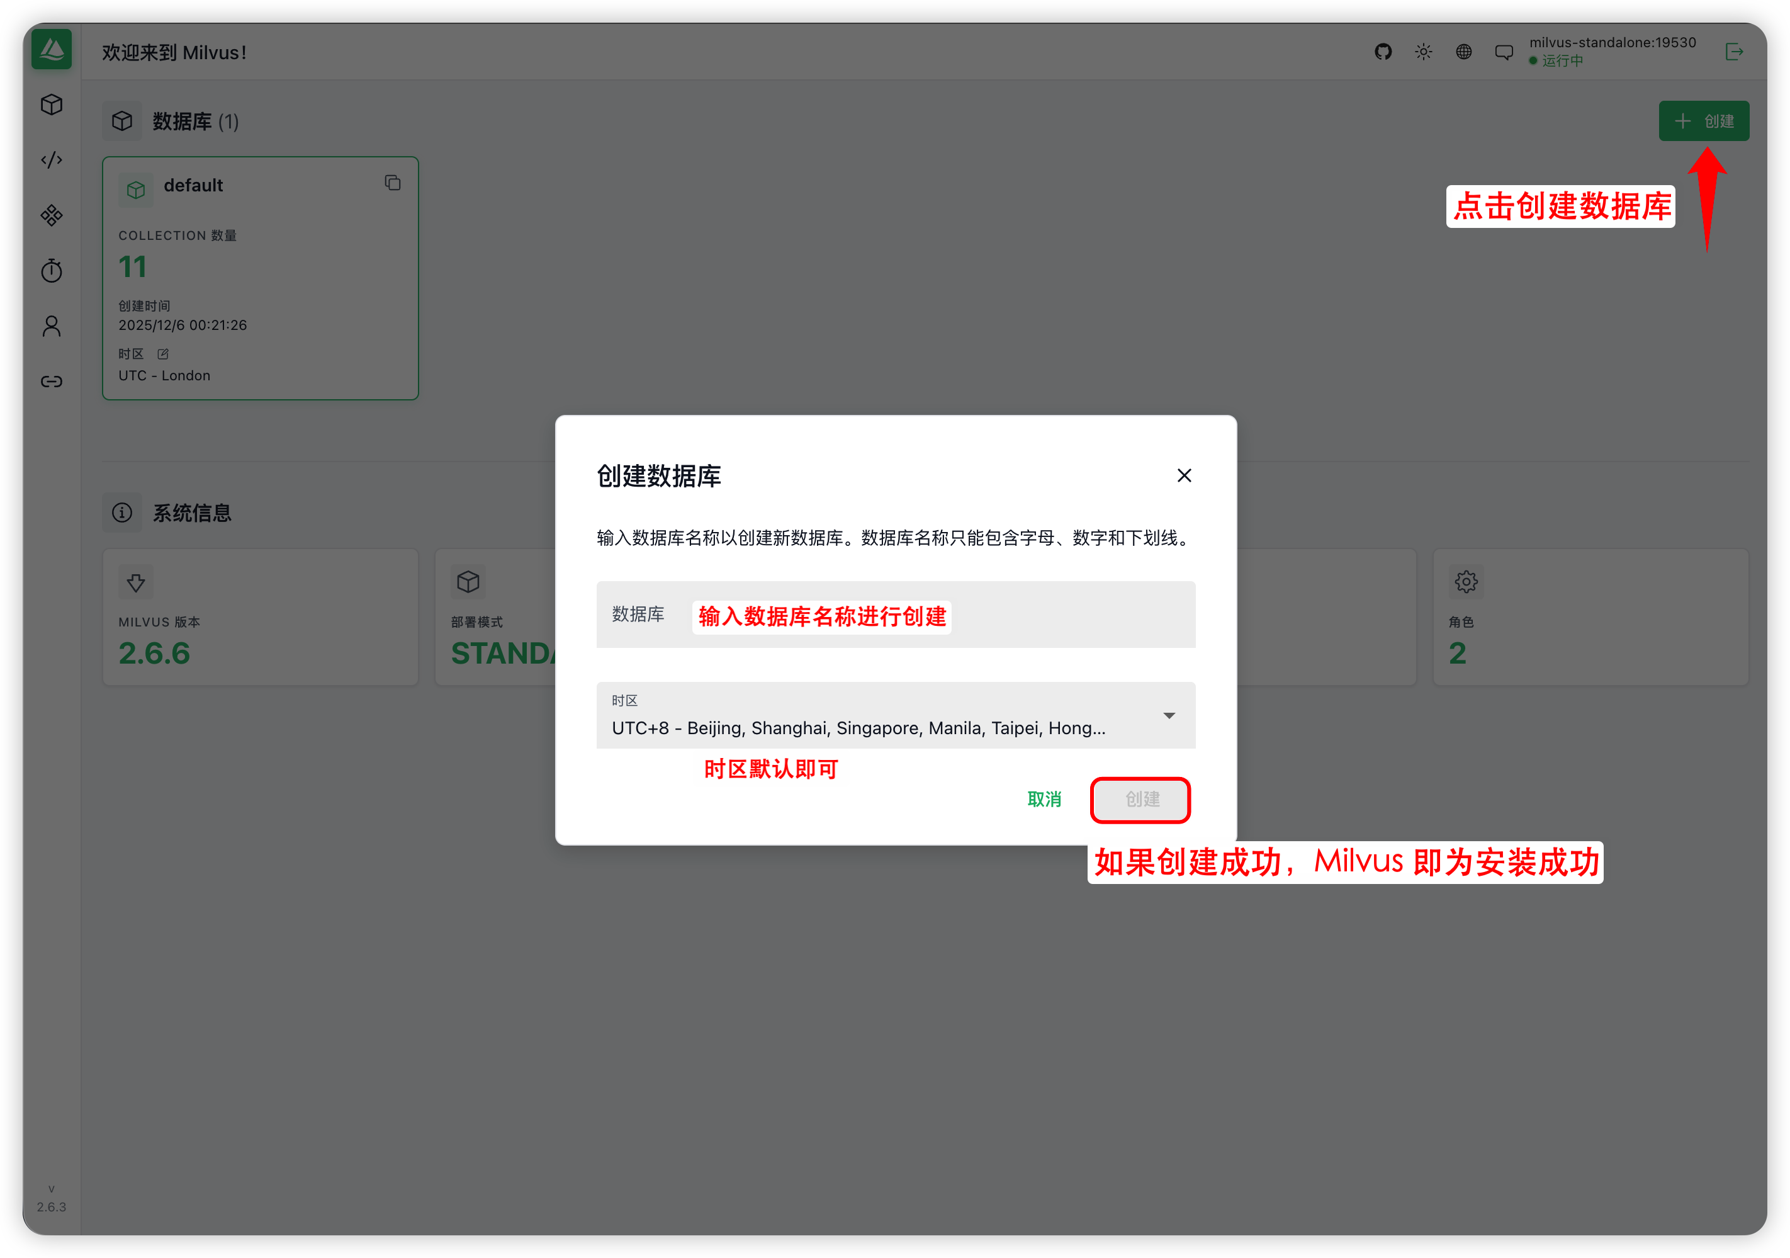Copy the default database name

pyautogui.click(x=393, y=183)
